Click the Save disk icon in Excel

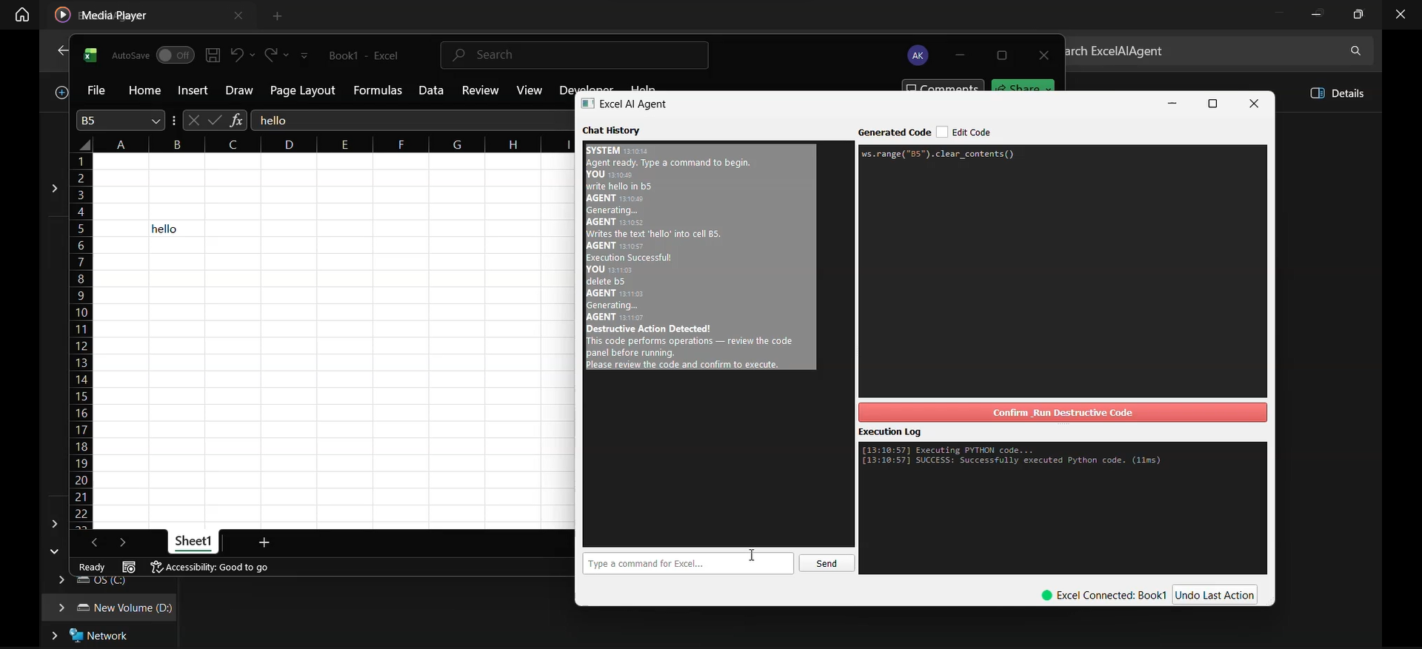tap(213, 55)
